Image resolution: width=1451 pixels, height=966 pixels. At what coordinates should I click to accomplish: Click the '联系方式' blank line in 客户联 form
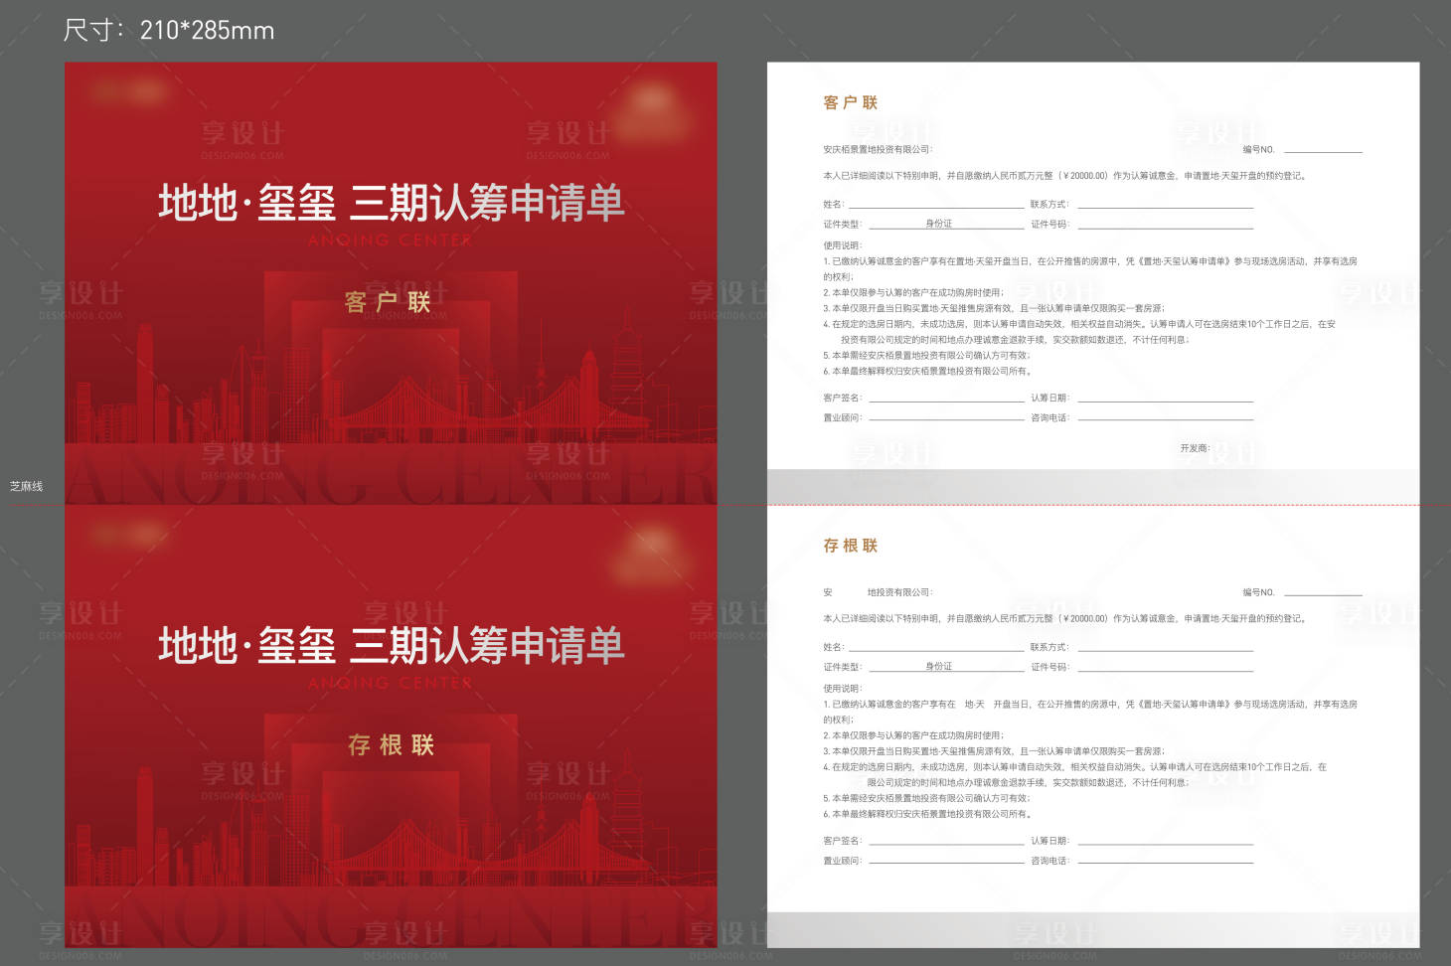(1166, 207)
